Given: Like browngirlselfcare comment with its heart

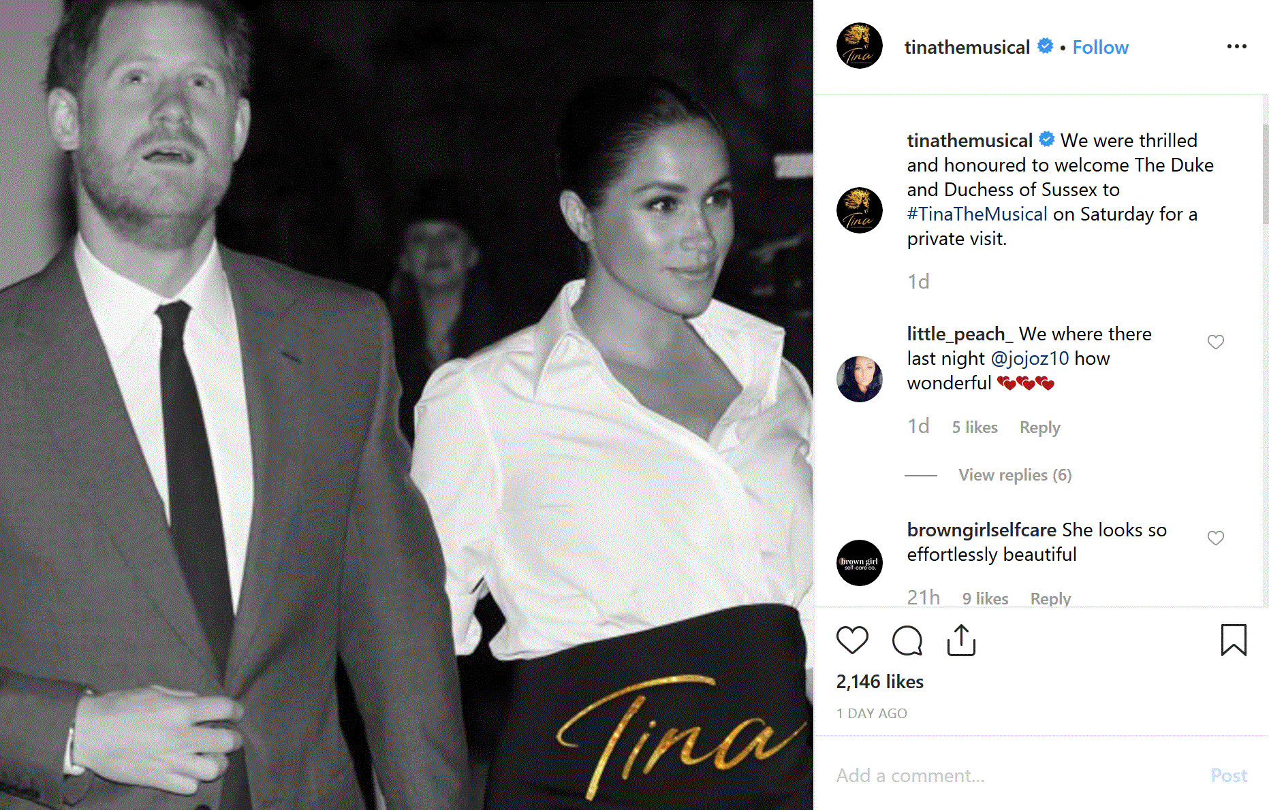Looking at the screenshot, I should pos(1216,538).
